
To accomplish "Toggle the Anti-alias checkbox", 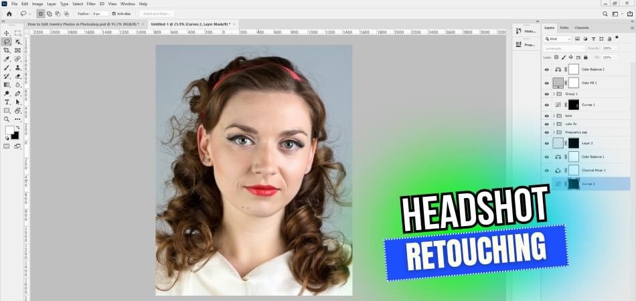I will tap(114, 14).
